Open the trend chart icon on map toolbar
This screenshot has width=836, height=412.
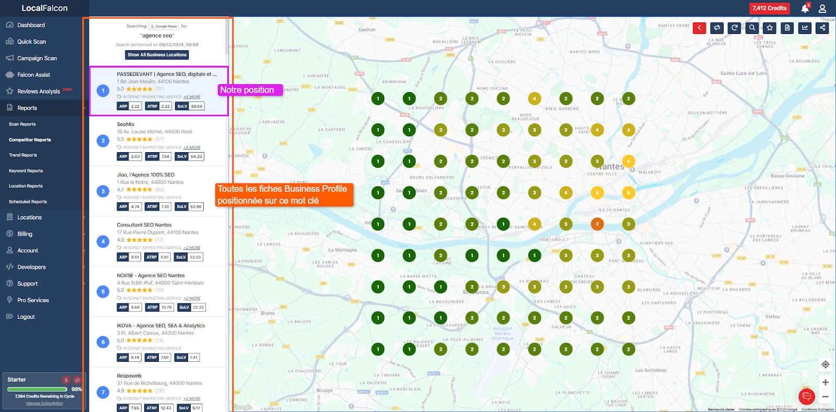pyautogui.click(x=805, y=28)
